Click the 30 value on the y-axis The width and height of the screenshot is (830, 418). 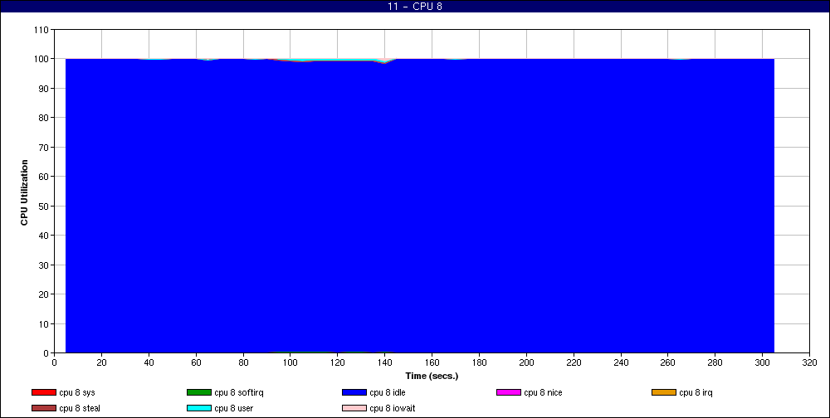click(x=44, y=265)
